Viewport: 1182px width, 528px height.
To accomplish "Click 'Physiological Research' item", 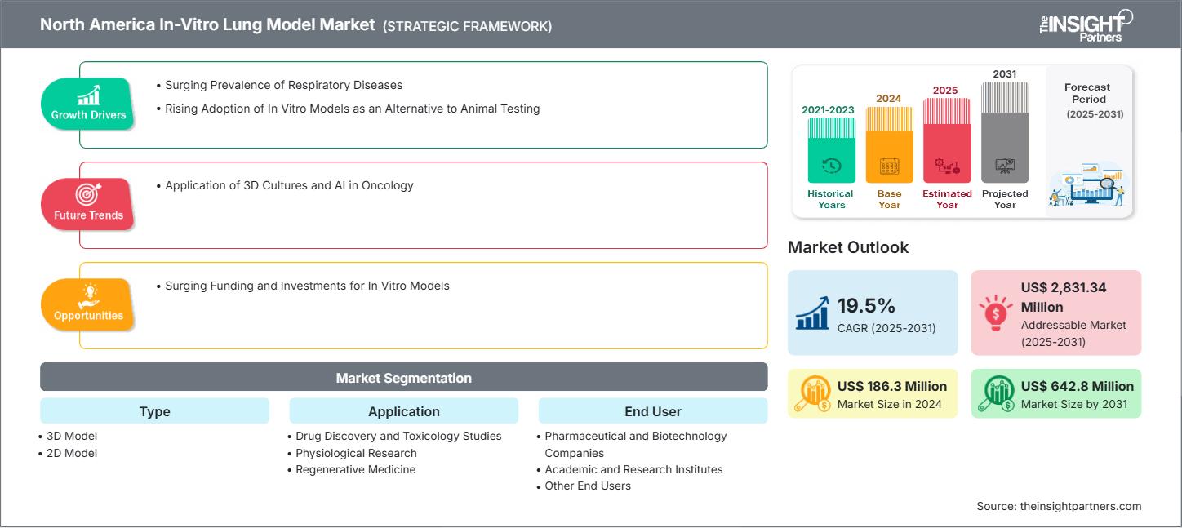I will (x=356, y=453).
